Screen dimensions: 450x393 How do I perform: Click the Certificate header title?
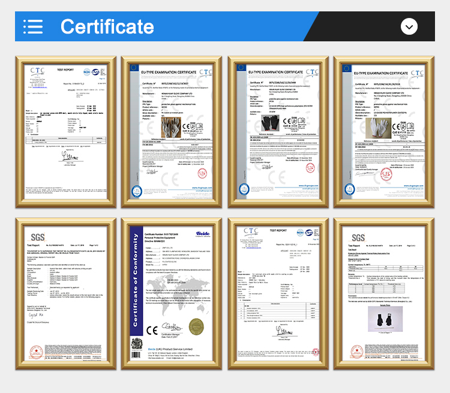click(x=107, y=26)
